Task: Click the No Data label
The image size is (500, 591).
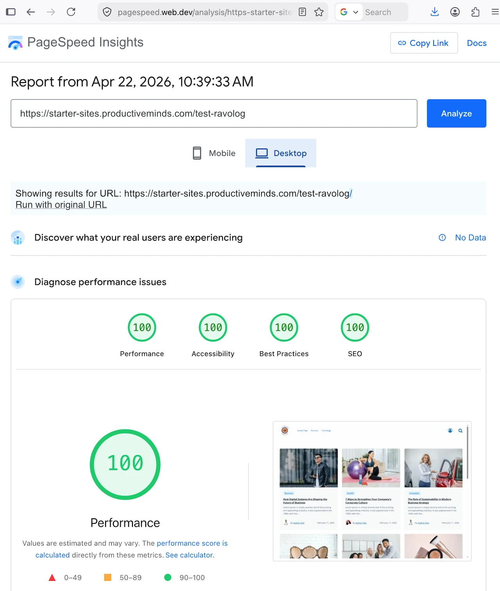Action: tap(470, 238)
